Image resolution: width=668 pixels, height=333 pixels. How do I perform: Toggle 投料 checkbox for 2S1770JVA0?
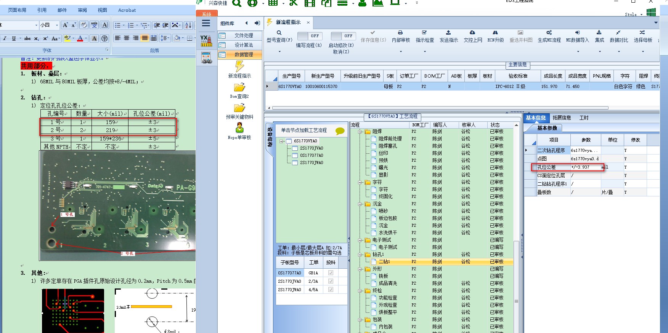[331, 281]
